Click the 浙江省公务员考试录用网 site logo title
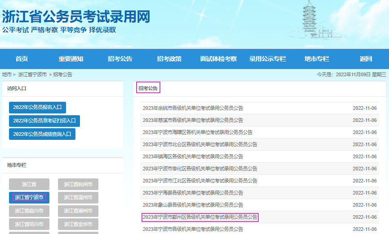Screen dimensions: 389x234 click(x=76, y=17)
